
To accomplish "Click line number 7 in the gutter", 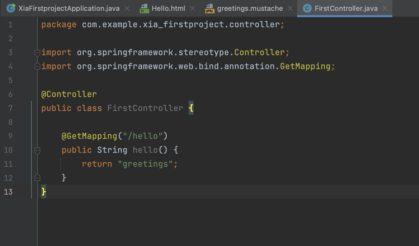I will (x=10, y=108).
